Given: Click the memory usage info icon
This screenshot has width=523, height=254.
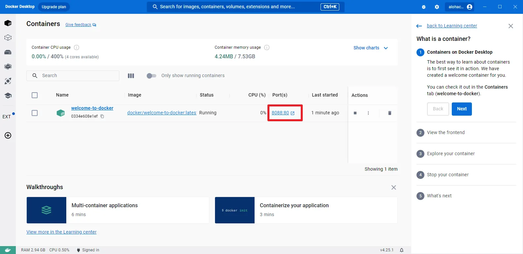Looking at the screenshot, I should pyautogui.click(x=267, y=47).
